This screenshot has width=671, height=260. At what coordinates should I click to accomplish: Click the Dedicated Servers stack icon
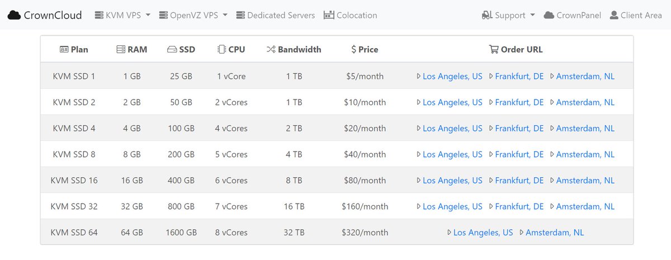pos(240,15)
